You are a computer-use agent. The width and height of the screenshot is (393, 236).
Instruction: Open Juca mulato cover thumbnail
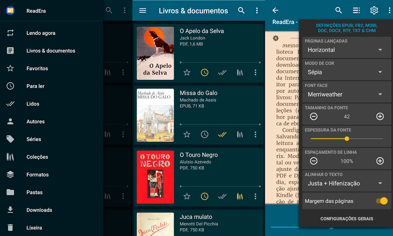(155, 224)
